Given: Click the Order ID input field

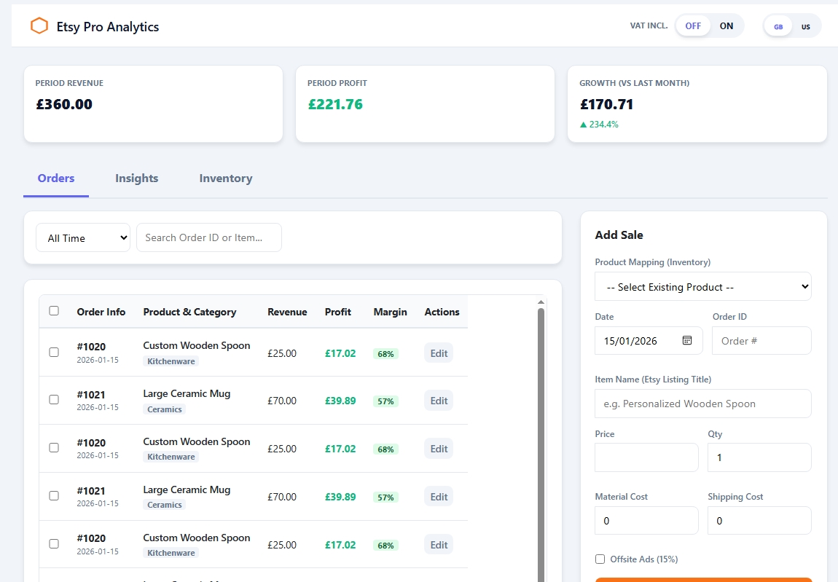Looking at the screenshot, I should (x=761, y=340).
